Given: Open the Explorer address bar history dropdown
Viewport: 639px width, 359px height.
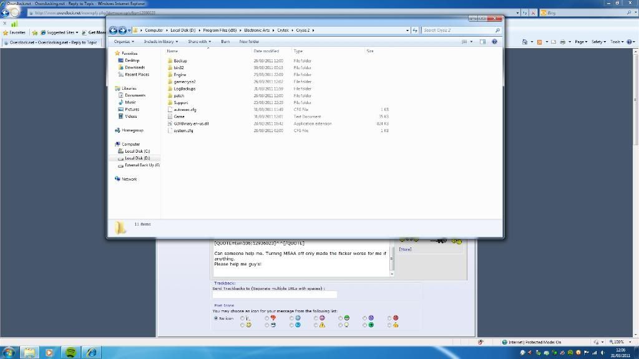Looking at the screenshot, I should pyautogui.click(x=407, y=30).
